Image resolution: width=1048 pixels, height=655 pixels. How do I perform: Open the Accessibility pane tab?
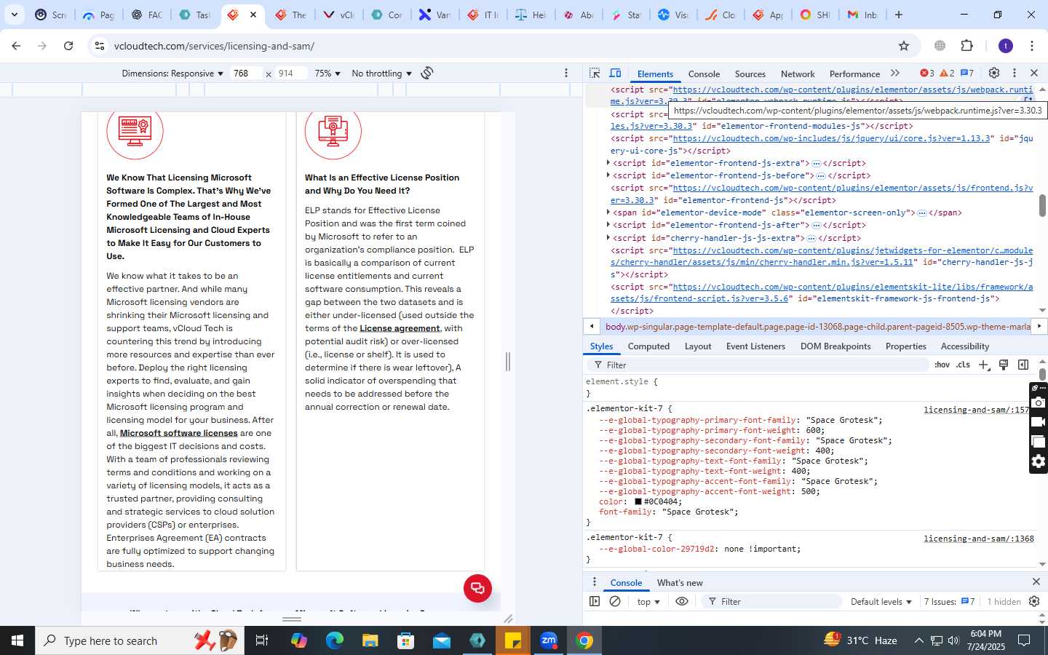[x=965, y=346]
